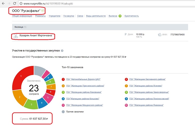Open ГБУ "Жилищник Мещанского района" link
The height and width of the screenshot is (126, 195).
[x=84, y=105]
